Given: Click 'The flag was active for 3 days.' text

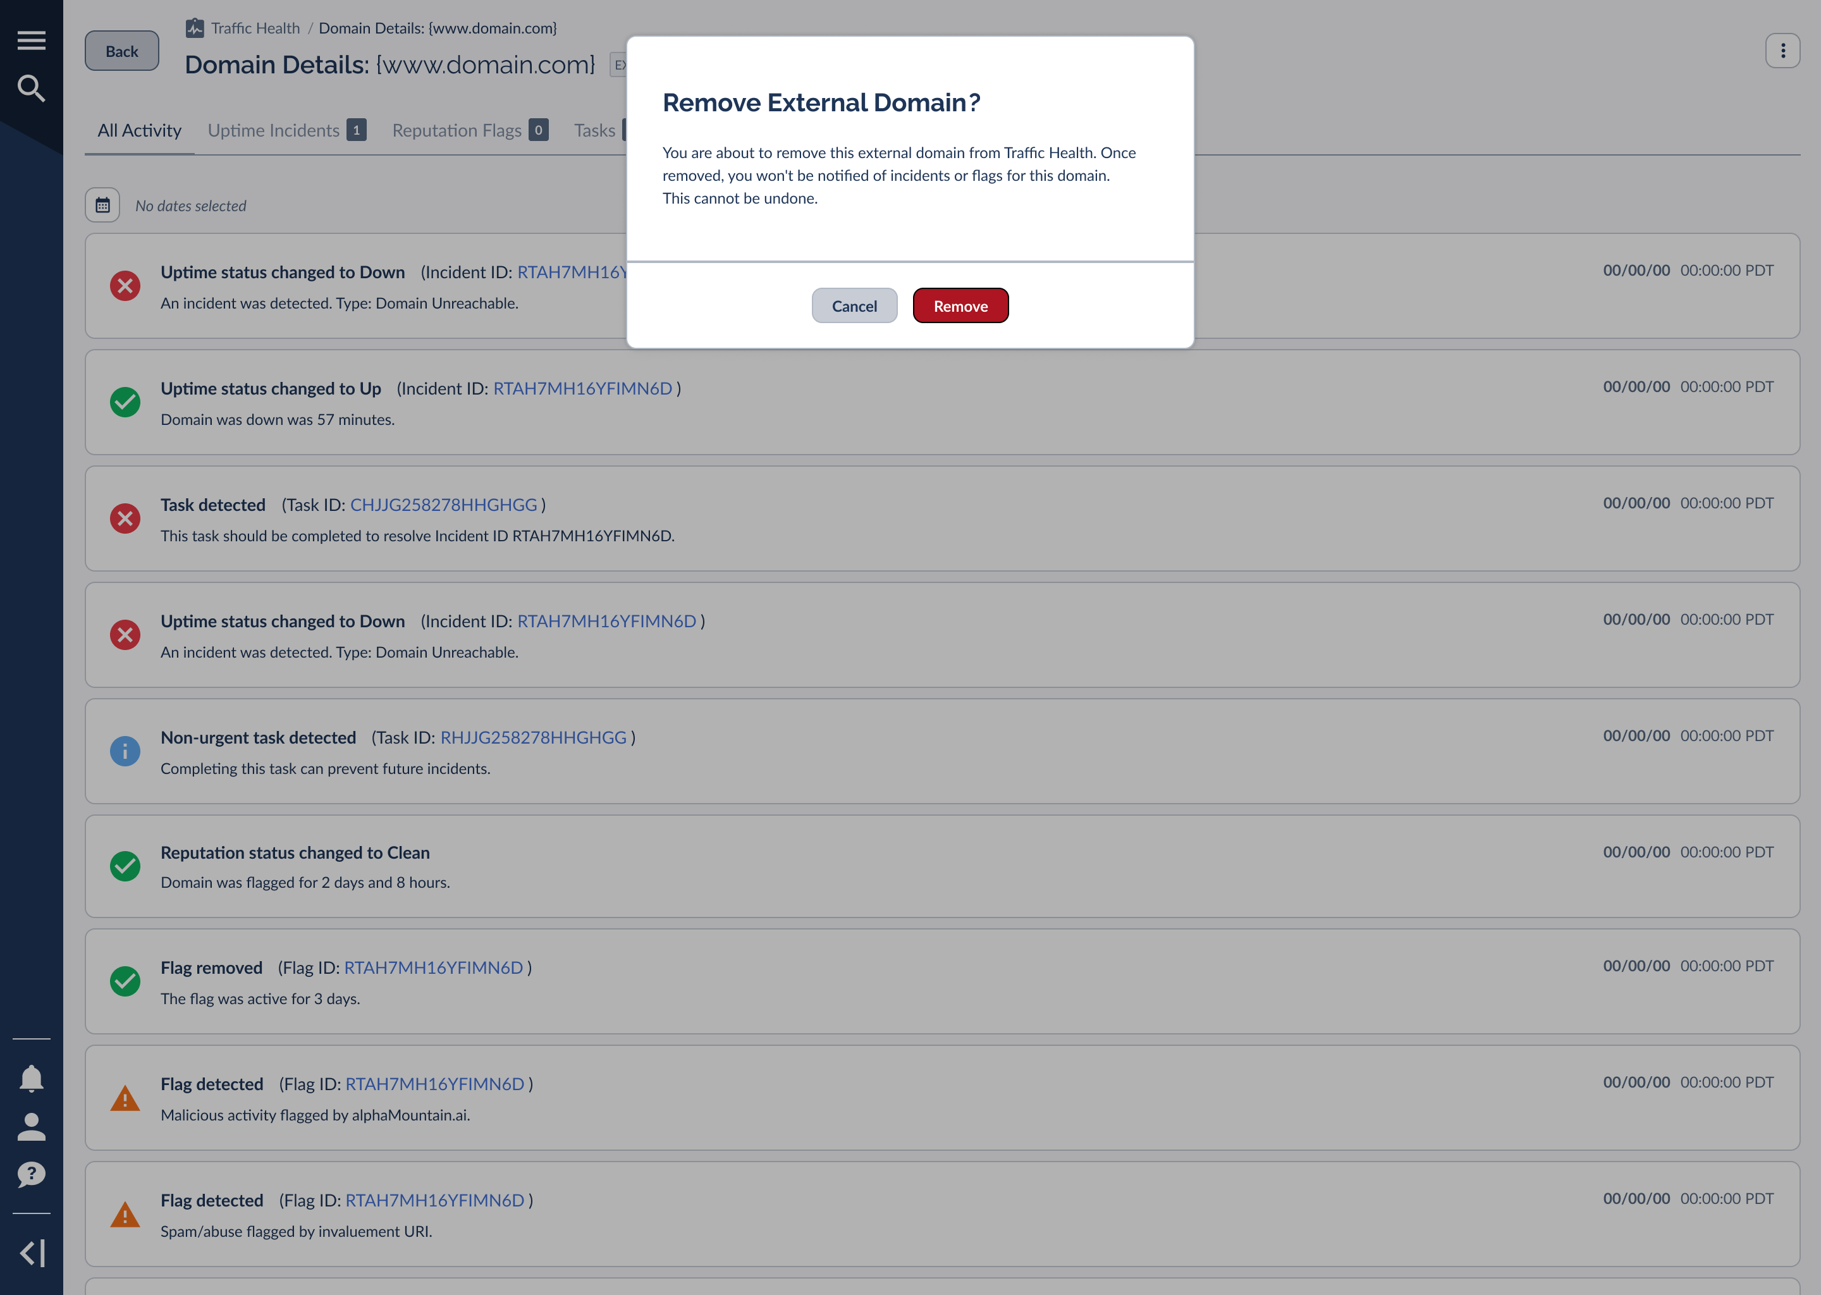Looking at the screenshot, I should coord(260,998).
